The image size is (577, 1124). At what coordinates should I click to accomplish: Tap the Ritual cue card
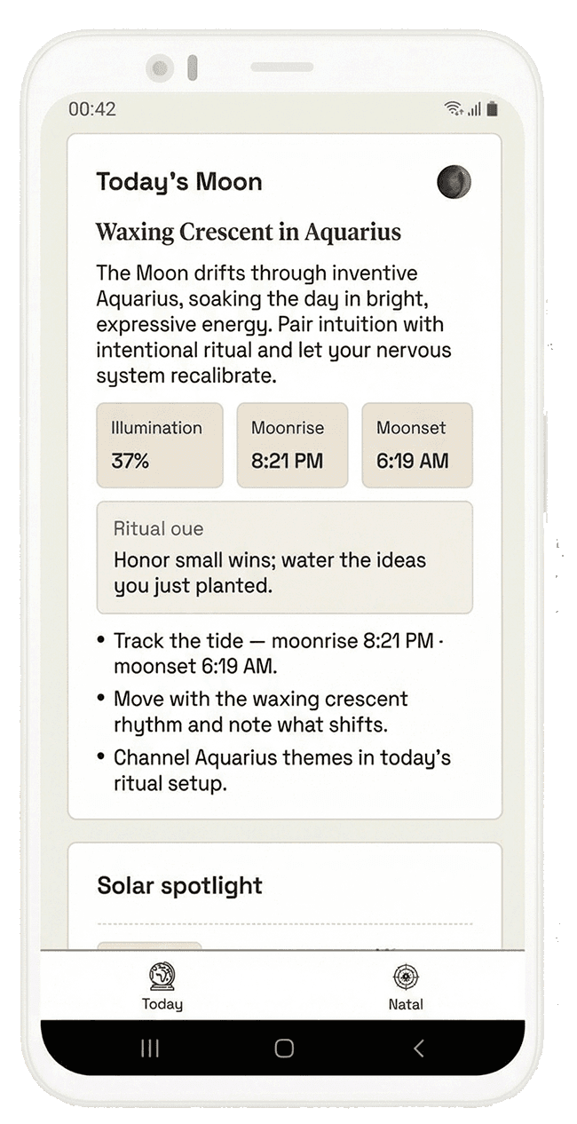coord(284,557)
